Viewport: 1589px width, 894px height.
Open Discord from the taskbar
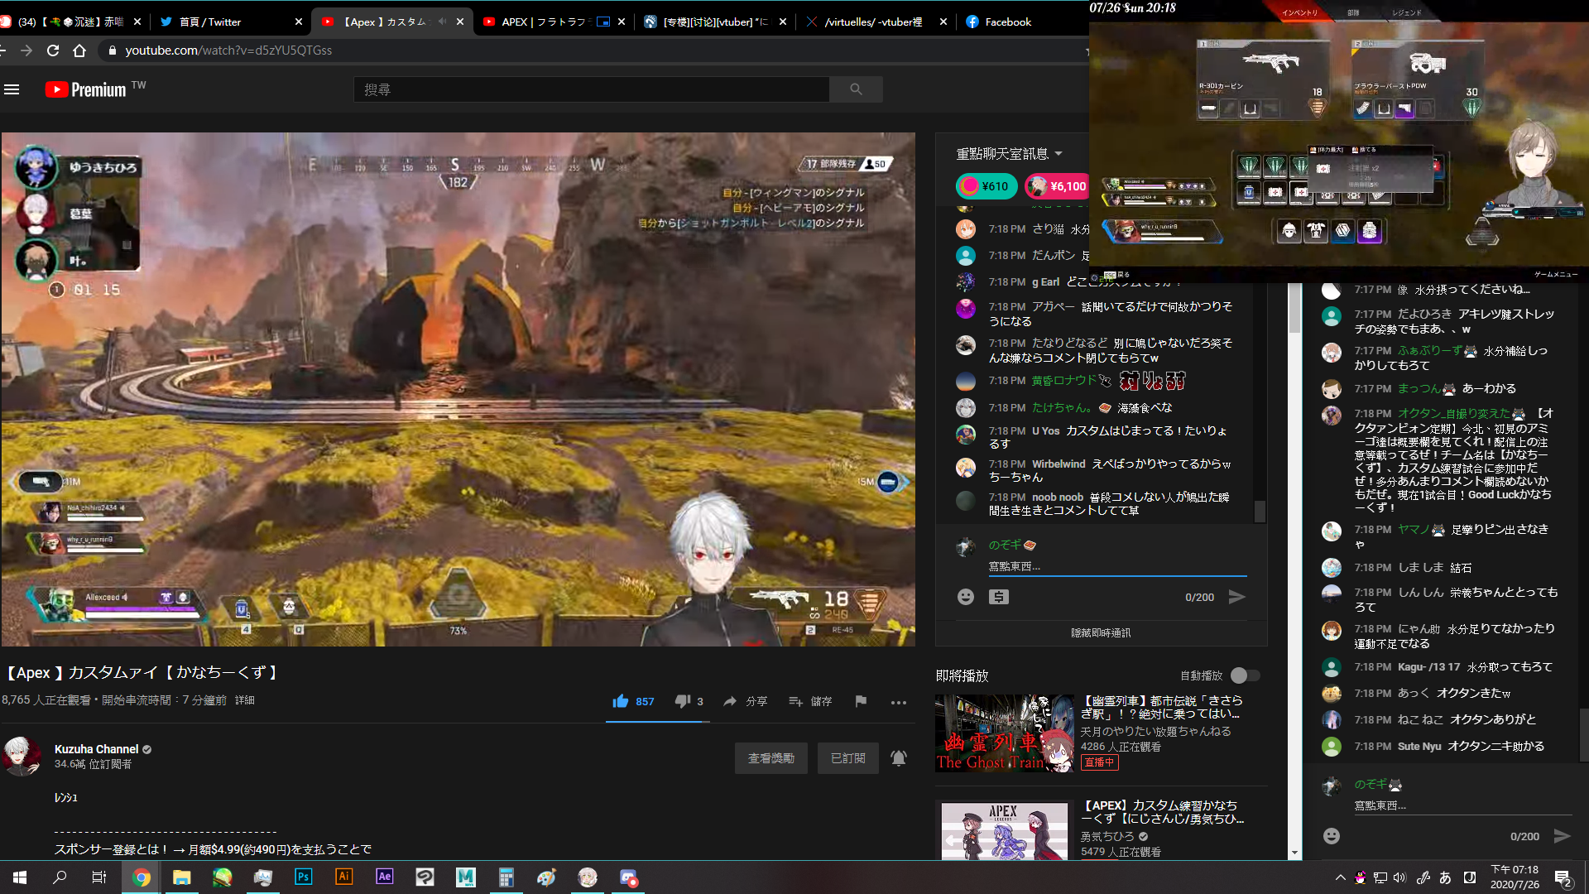coord(628,877)
